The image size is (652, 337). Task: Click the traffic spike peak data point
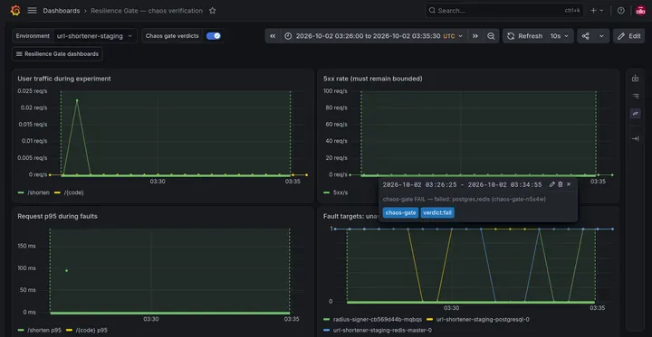[77, 100]
